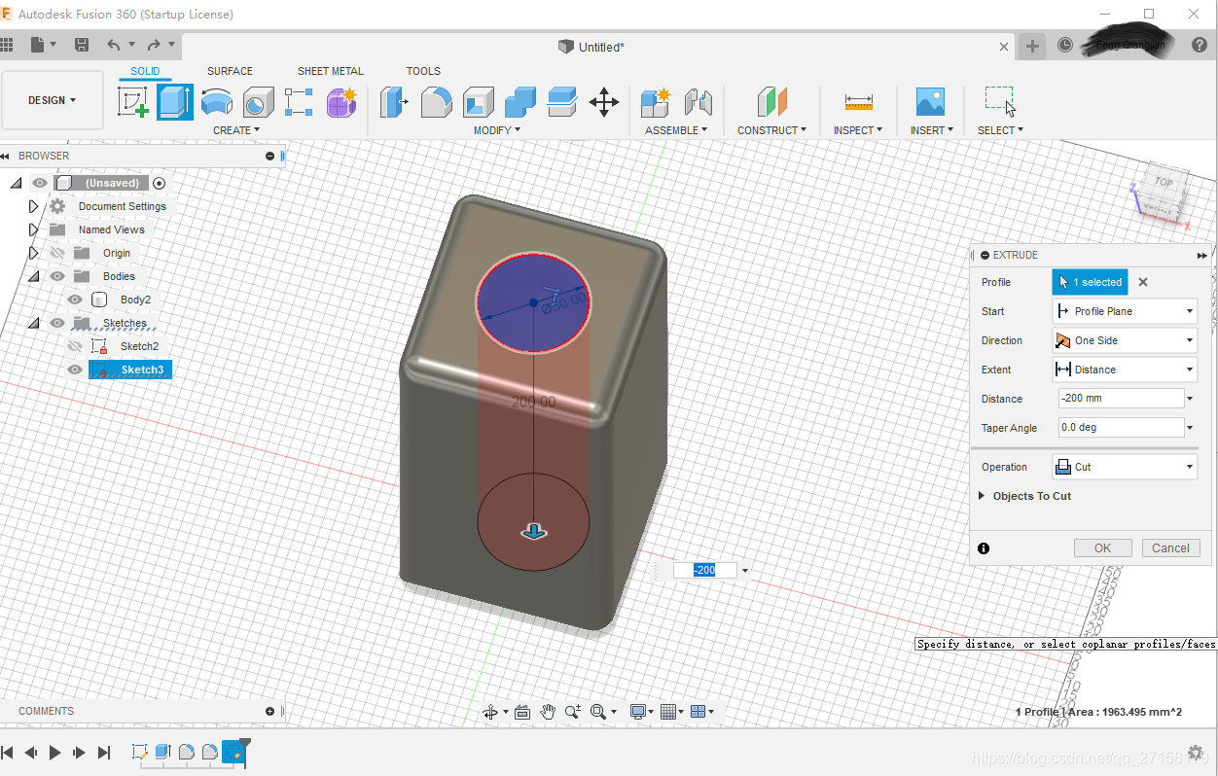
Task: Open the Insert image icon
Action: (x=930, y=101)
